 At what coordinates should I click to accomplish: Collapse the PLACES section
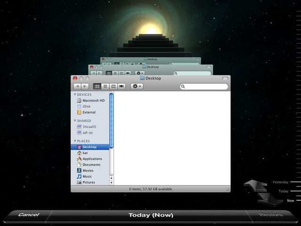(x=75, y=141)
